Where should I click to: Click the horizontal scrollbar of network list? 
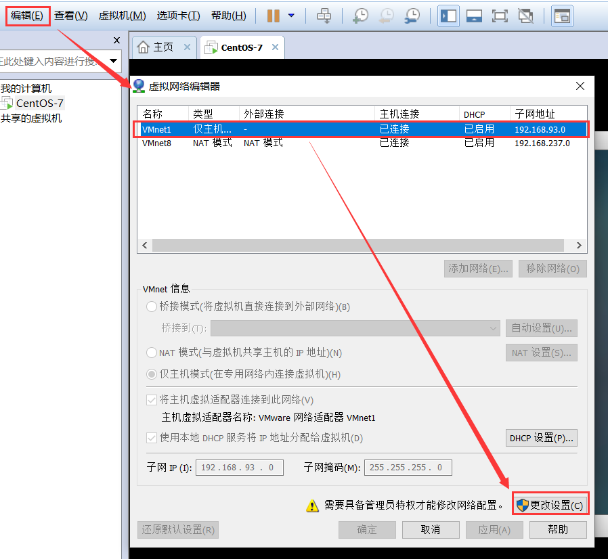coord(358,245)
